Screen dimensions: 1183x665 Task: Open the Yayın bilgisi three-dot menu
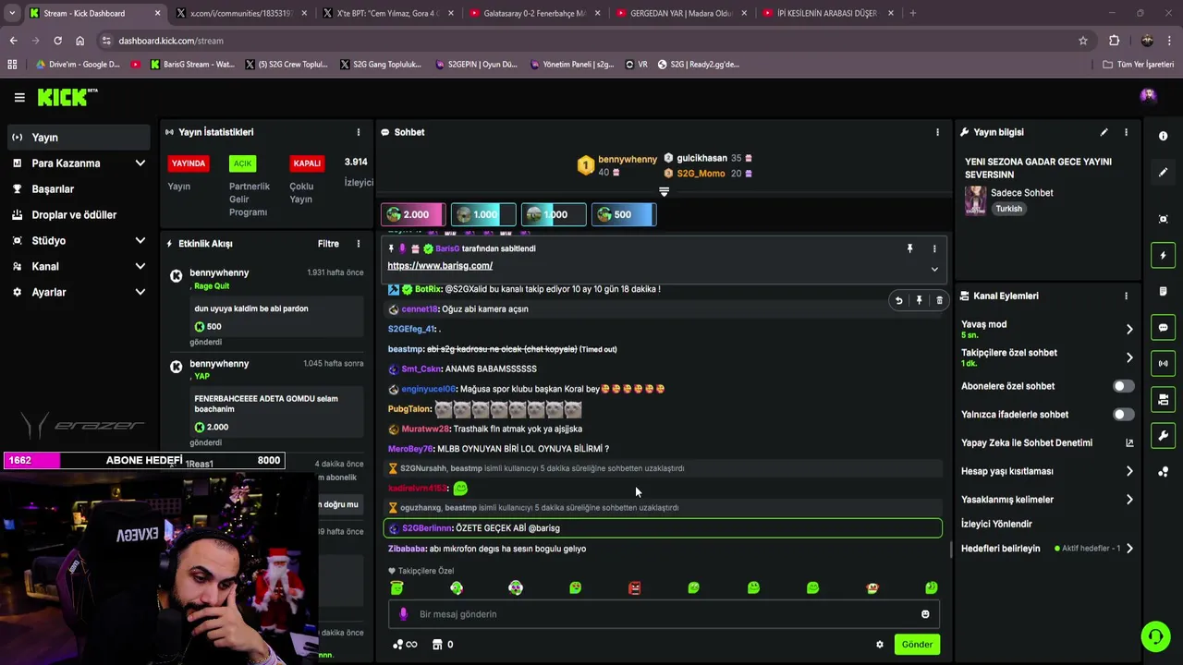tap(1126, 132)
